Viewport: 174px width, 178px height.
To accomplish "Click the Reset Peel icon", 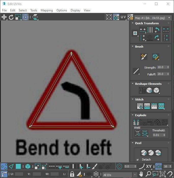I will click(158, 153).
